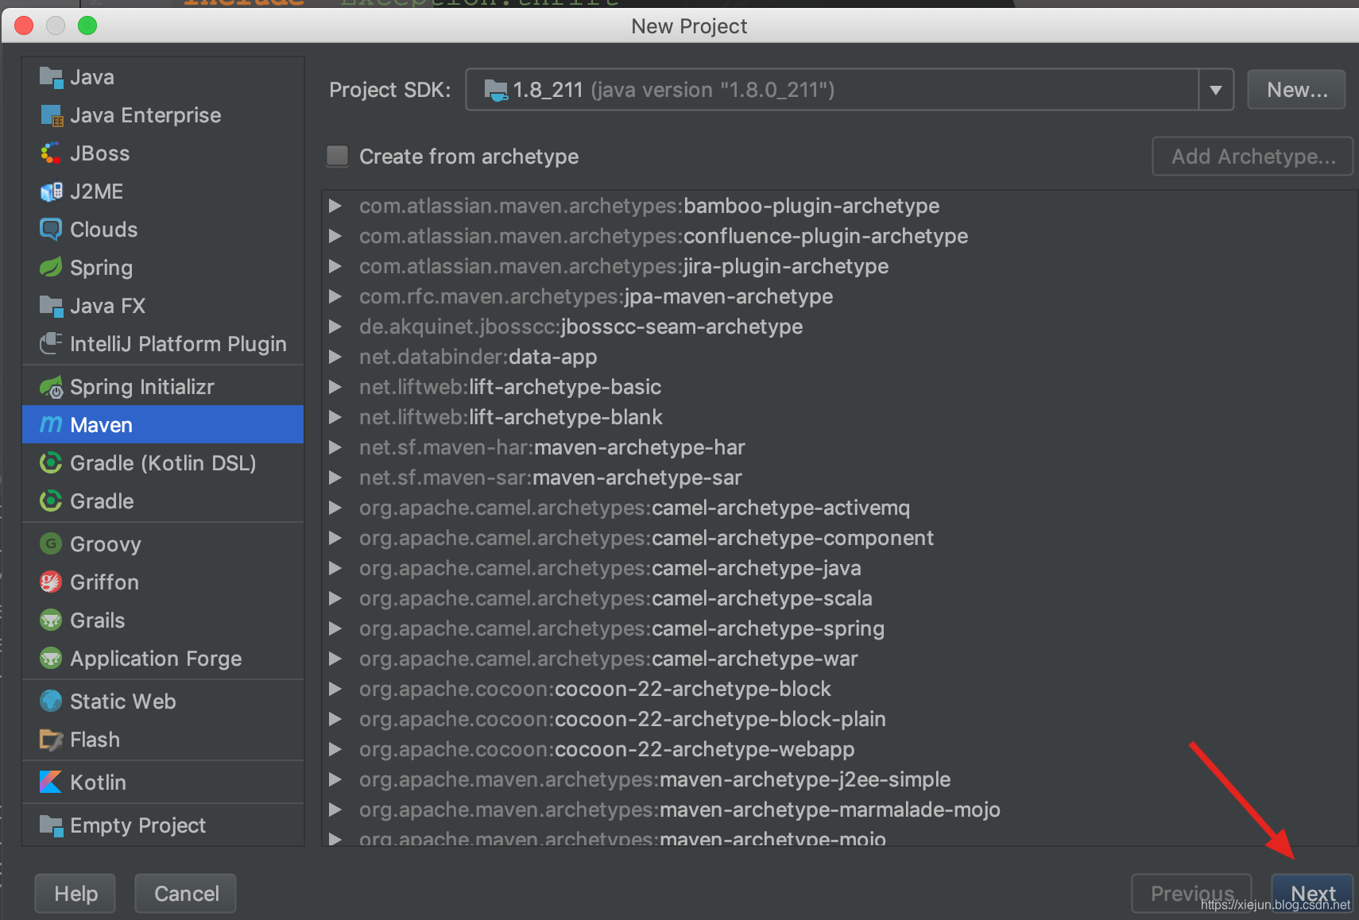
Task: Select Application Forge label
Action: [156, 659]
